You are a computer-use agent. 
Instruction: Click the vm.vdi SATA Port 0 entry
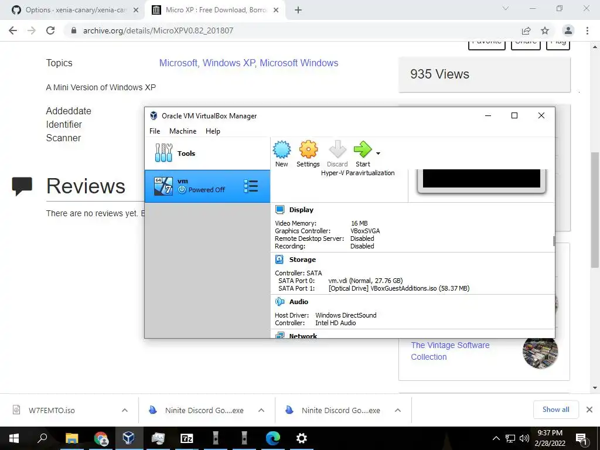366,281
